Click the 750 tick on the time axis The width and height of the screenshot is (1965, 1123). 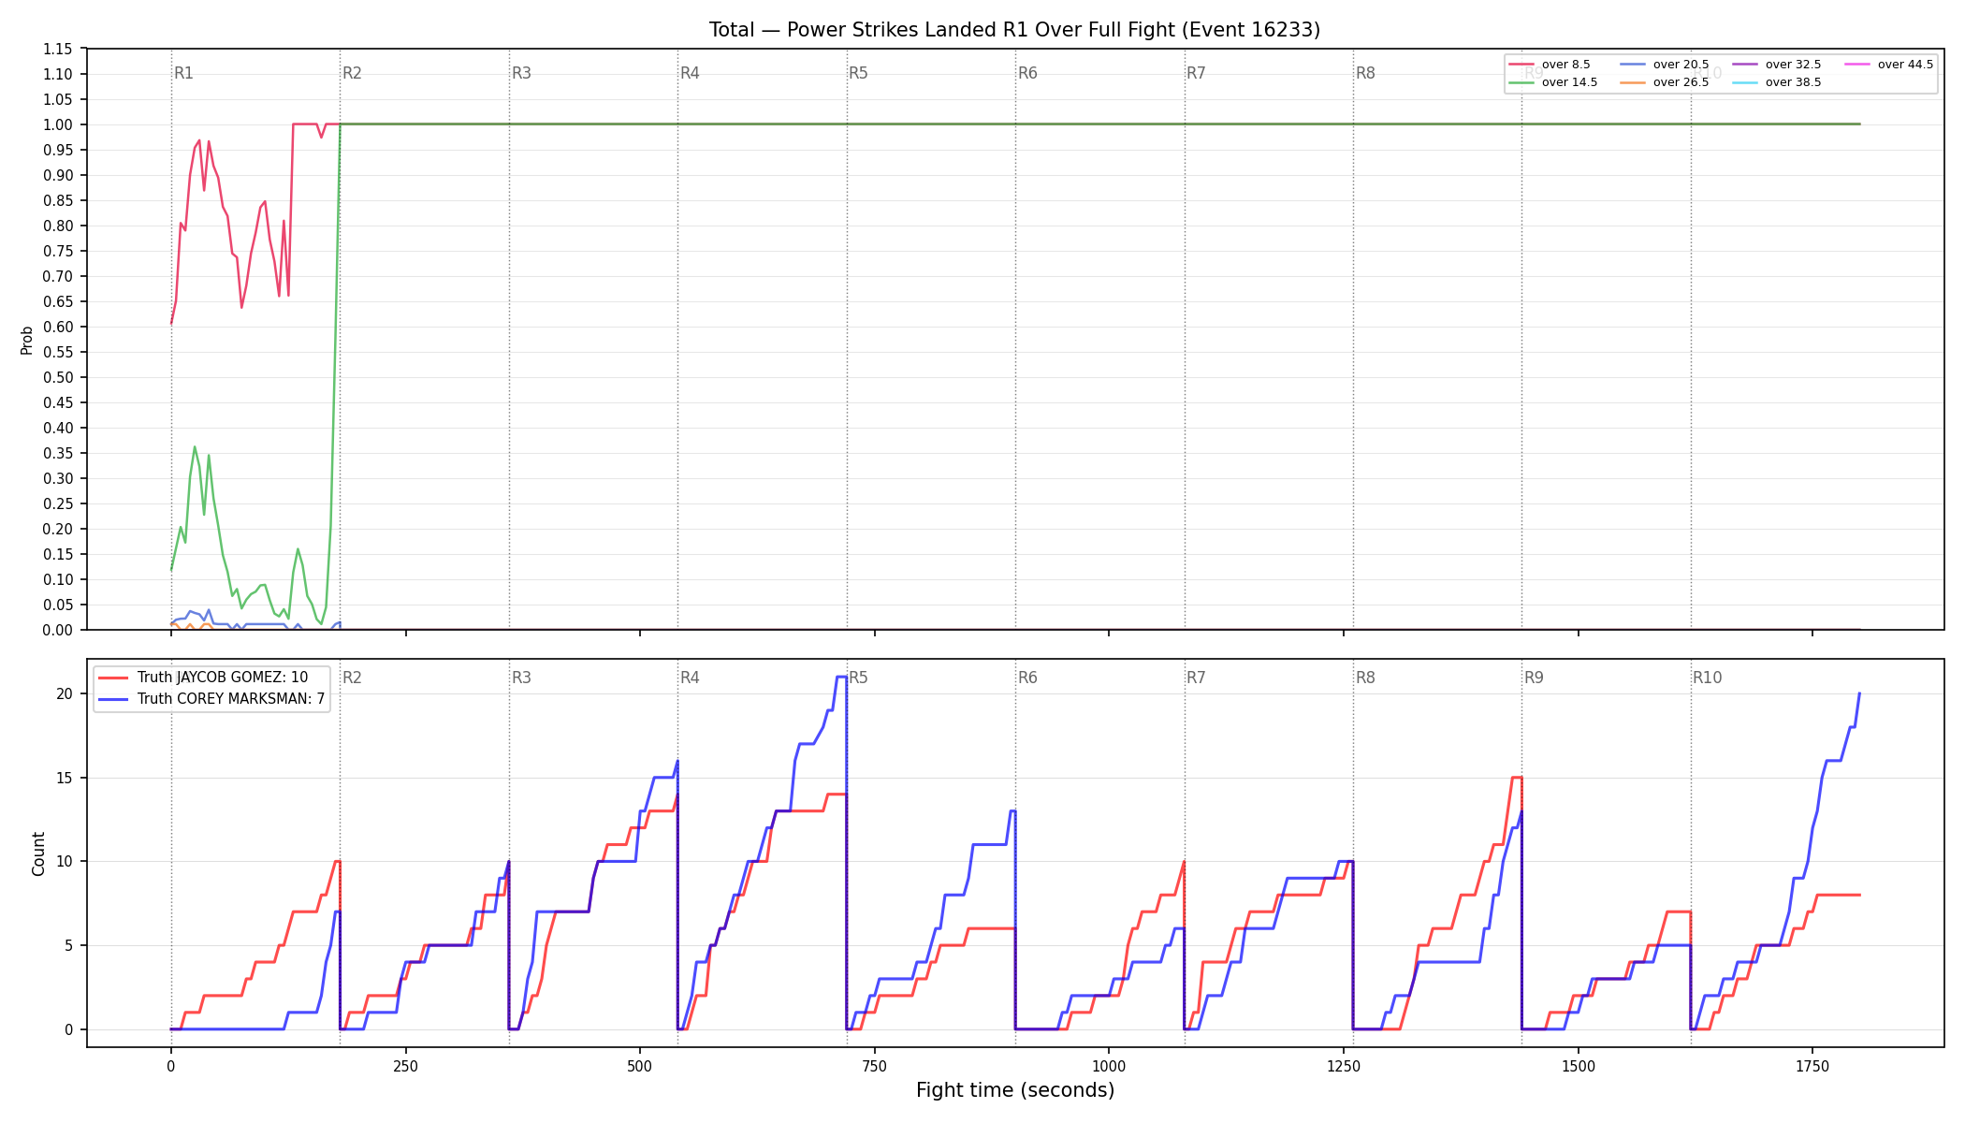coord(875,1066)
